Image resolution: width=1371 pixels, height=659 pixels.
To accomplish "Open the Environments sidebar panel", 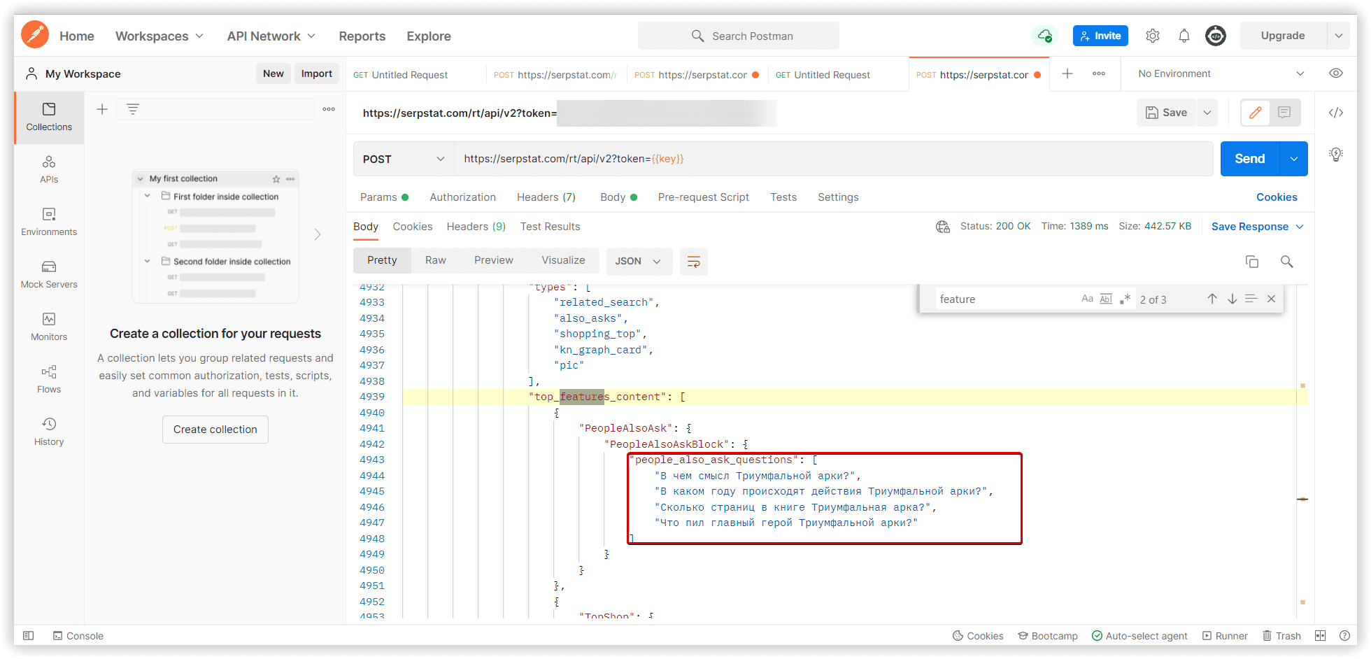I will (x=49, y=222).
